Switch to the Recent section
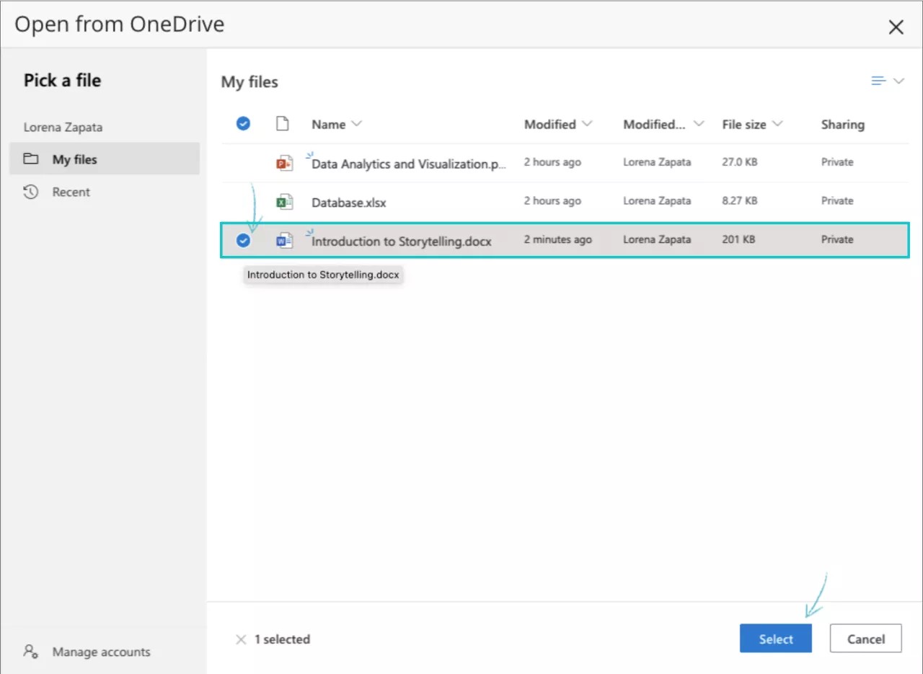The height and width of the screenshot is (674, 923). pyautogui.click(x=70, y=192)
